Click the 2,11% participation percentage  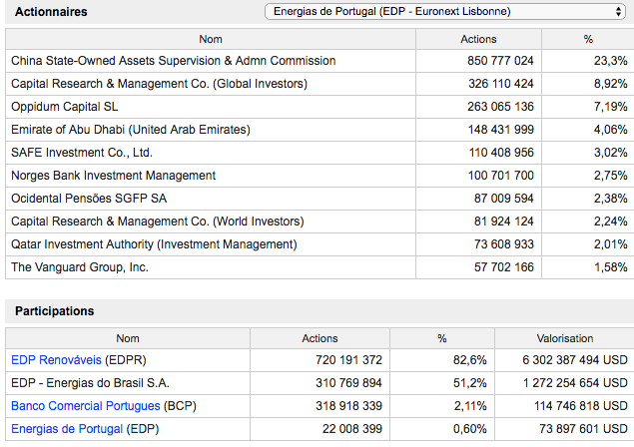470,406
